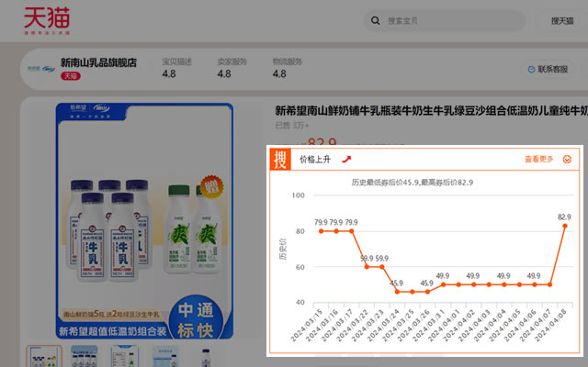Click the 物流服务 4.8 rating
This screenshot has height=367, width=588.
click(x=287, y=68)
